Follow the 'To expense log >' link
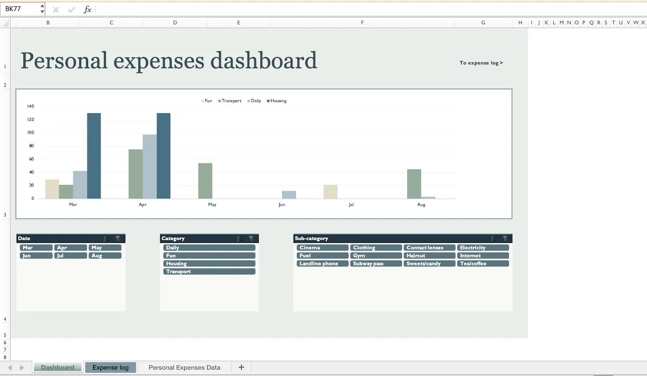 click(481, 63)
